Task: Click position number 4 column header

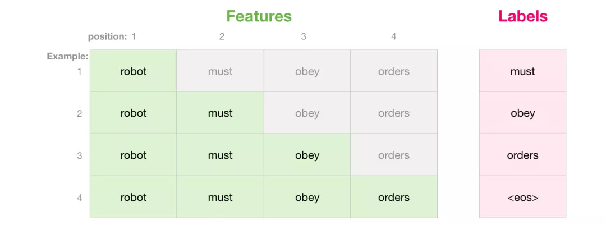Action: pyautogui.click(x=393, y=36)
